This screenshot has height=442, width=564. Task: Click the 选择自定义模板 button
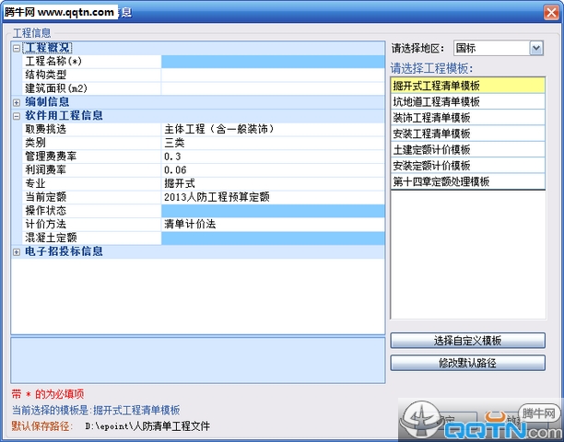[467, 341]
